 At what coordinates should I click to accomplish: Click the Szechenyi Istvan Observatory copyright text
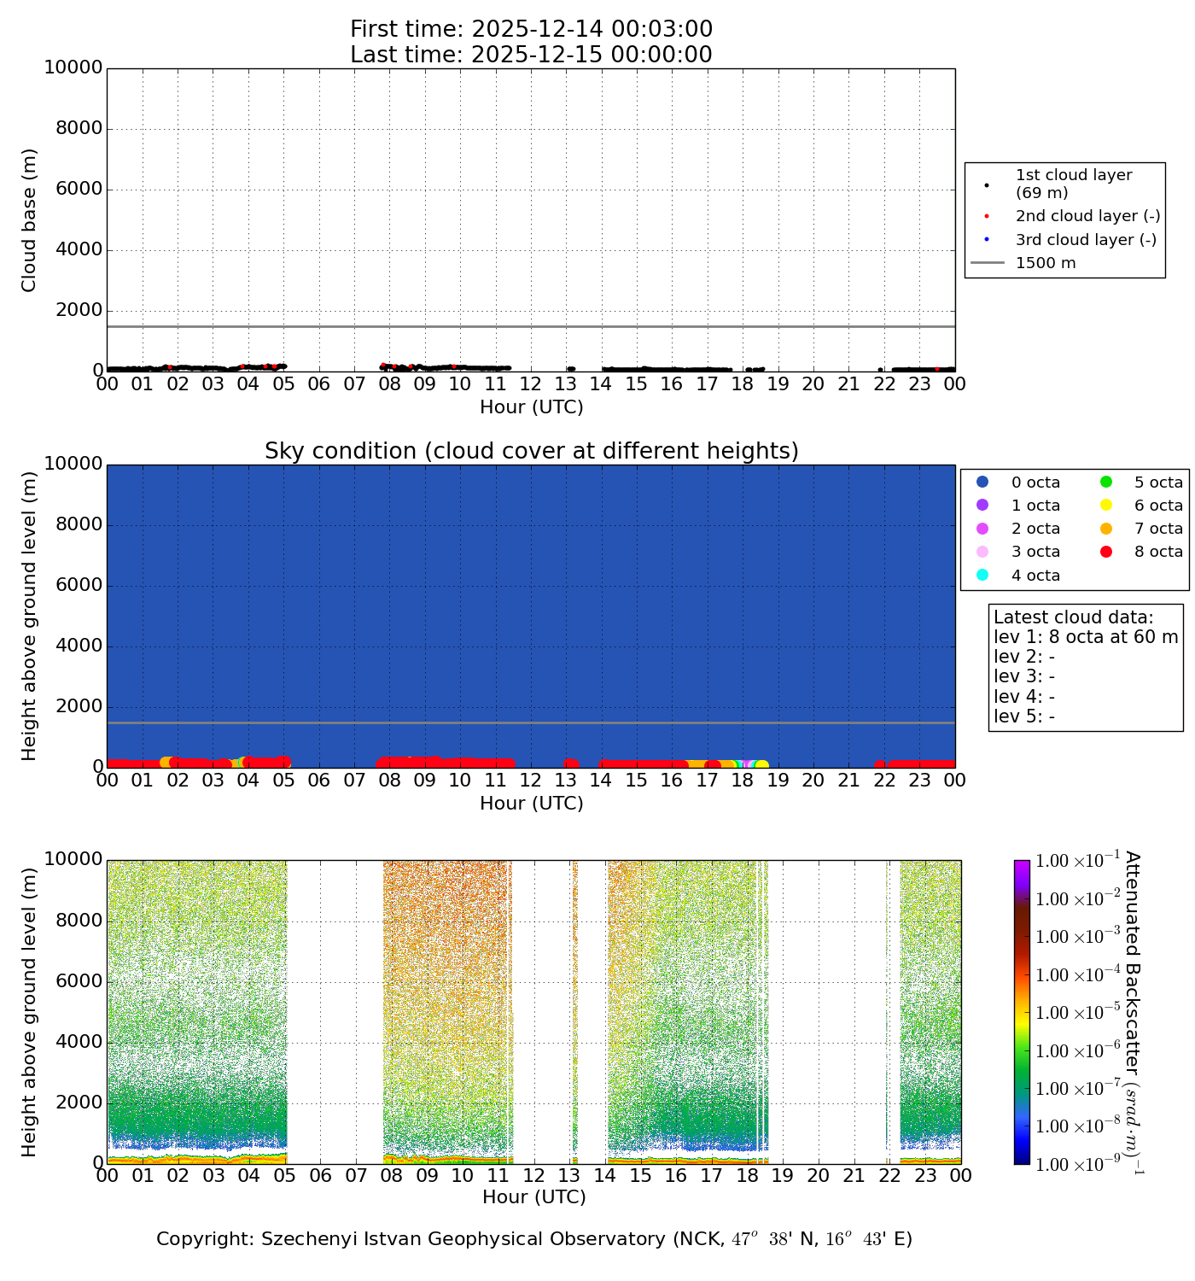(534, 1239)
